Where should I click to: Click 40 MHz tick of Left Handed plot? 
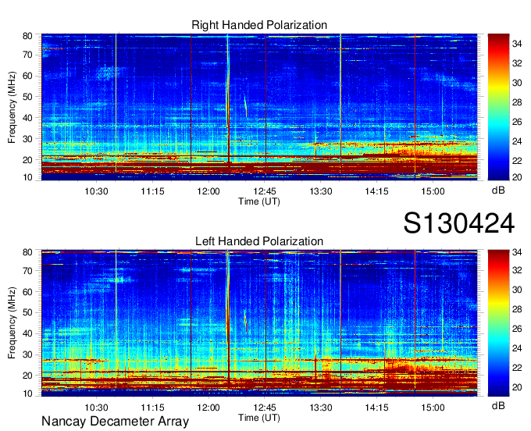coord(27,333)
